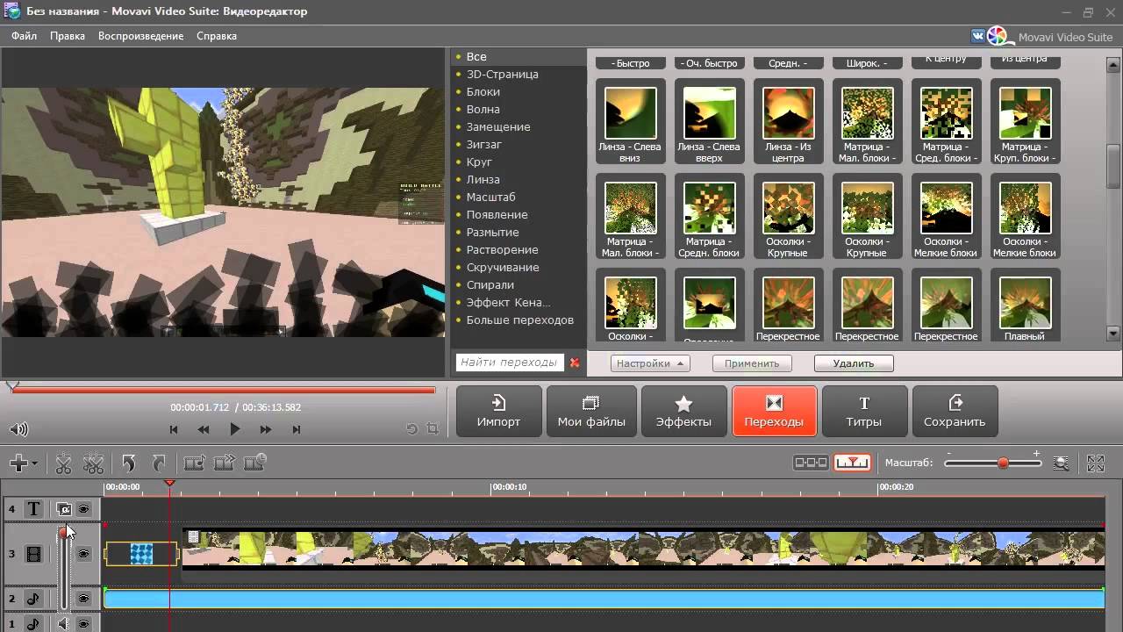Click the transitions panel scrollbar down arrow
Screen dimensions: 1123x632
(x=1113, y=334)
